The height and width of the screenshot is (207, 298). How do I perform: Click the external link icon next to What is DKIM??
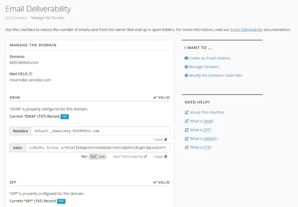point(187,121)
